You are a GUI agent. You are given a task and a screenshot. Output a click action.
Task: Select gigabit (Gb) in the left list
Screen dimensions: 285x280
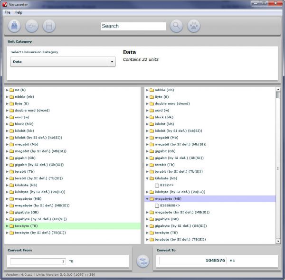tap(25, 158)
